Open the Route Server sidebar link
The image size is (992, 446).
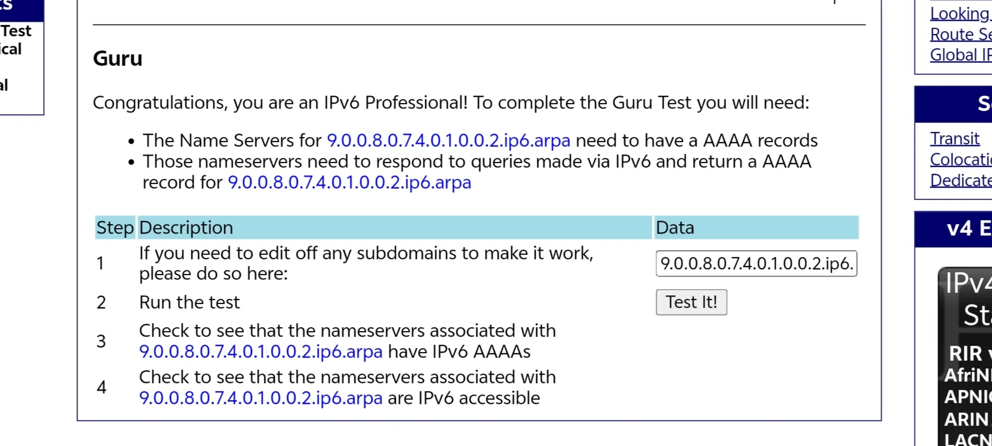click(x=961, y=35)
